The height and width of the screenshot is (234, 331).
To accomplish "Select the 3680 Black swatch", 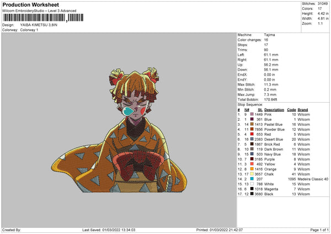I will point(252,194).
